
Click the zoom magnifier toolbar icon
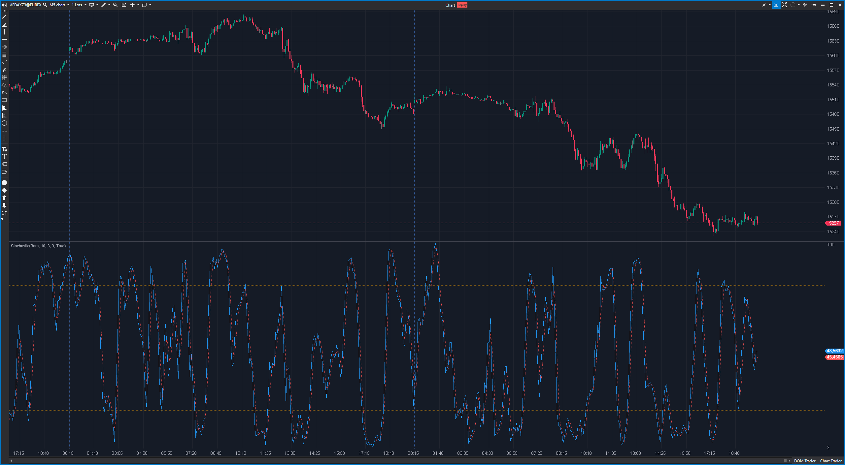click(115, 5)
